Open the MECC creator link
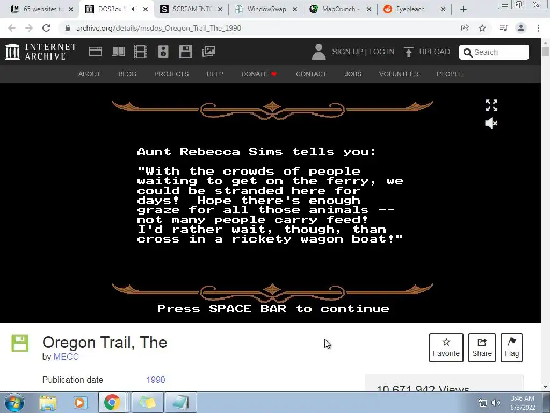 coord(66,357)
